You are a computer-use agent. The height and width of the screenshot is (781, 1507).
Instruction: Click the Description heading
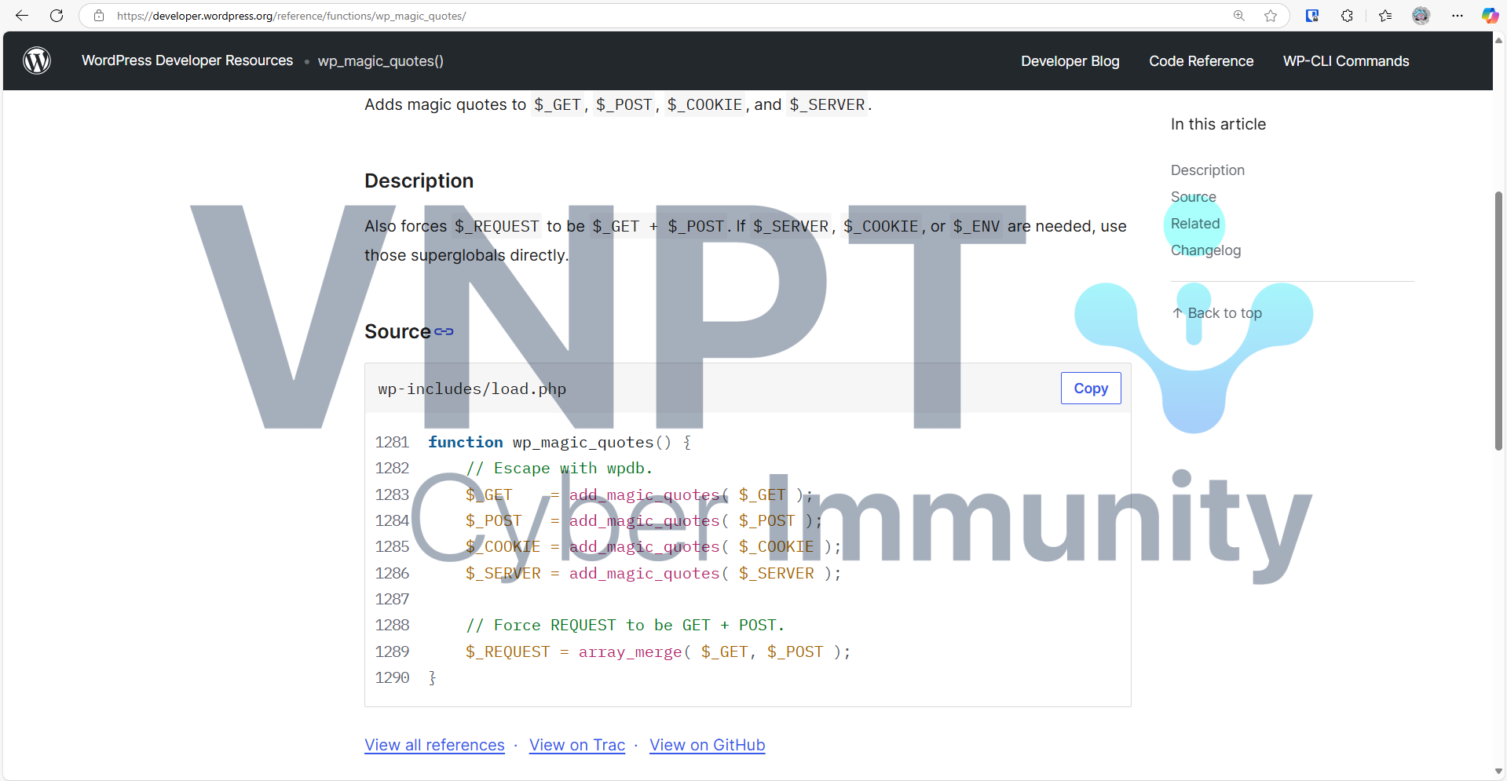click(x=419, y=181)
